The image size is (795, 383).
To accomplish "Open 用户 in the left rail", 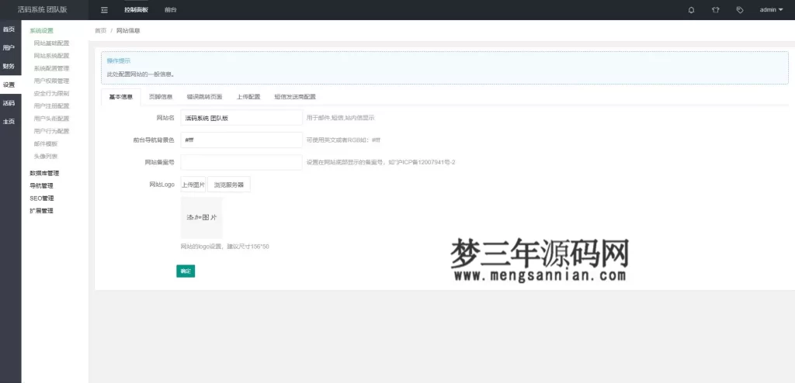I will click(9, 47).
